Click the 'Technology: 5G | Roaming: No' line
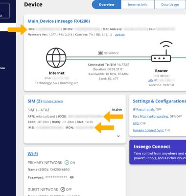Image resolution: width=186 pixels, height=196 pixels. click(x=57, y=83)
